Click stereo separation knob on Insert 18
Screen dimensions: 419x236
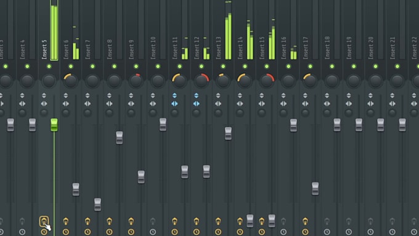327,113
